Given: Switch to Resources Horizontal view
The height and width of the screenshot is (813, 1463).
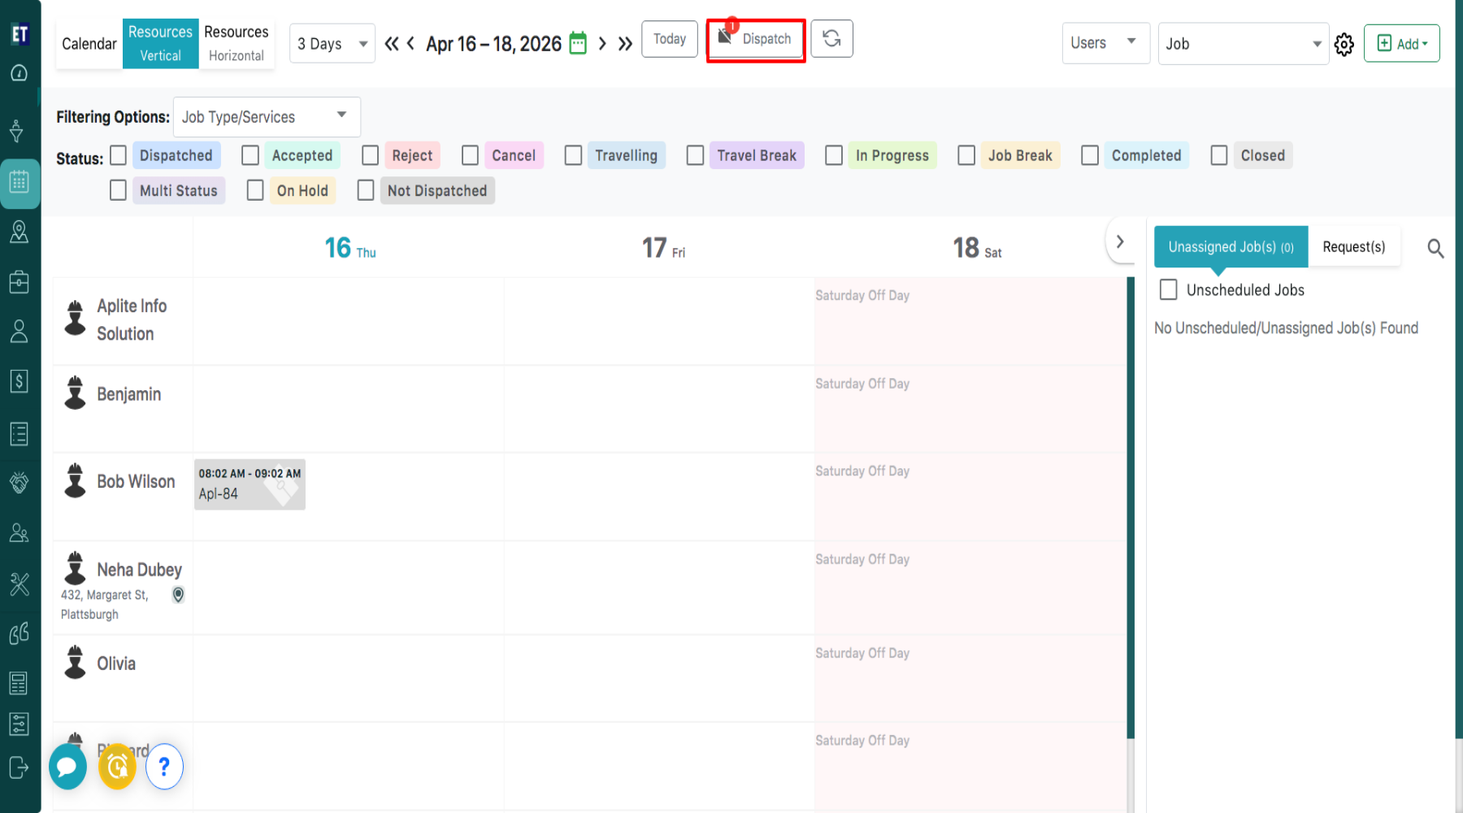Looking at the screenshot, I should (236, 44).
